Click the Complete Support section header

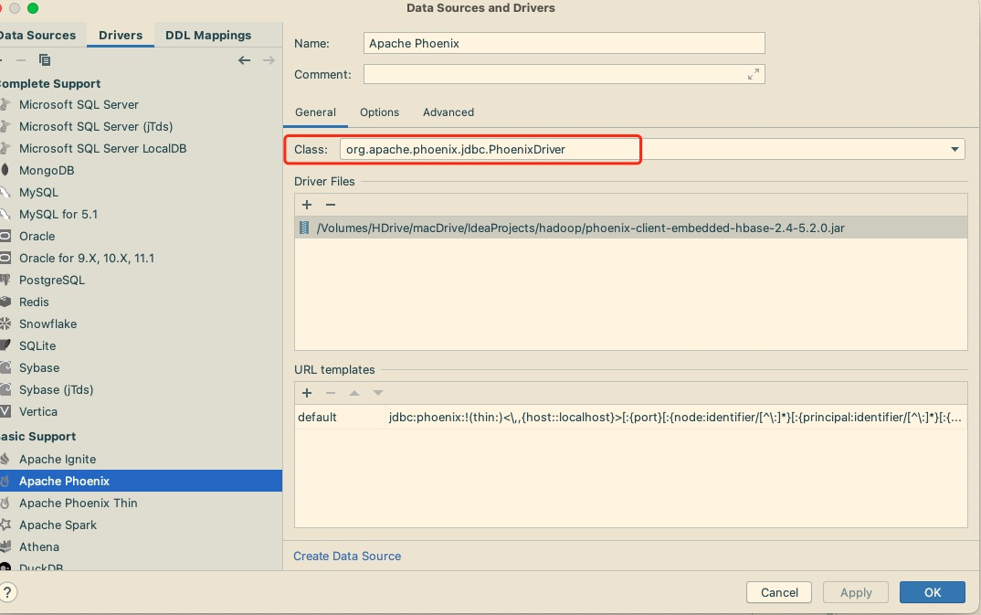point(50,83)
